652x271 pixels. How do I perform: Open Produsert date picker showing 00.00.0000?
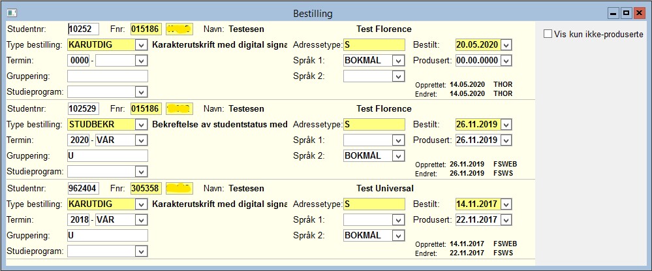tap(506, 61)
